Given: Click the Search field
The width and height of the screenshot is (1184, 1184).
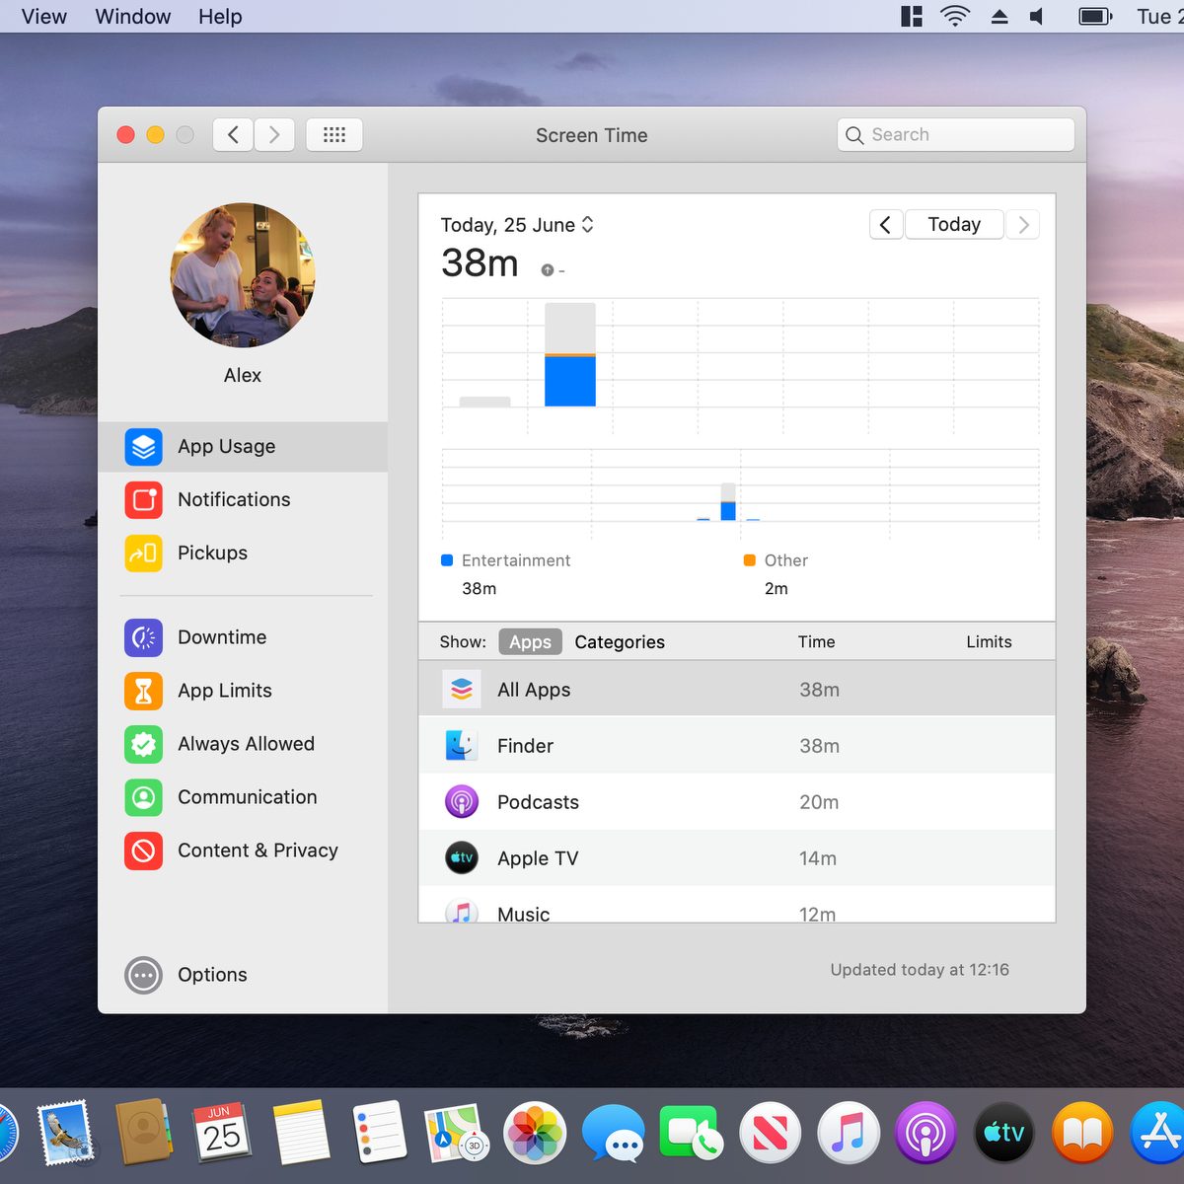Looking at the screenshot, I should point(955,135).
